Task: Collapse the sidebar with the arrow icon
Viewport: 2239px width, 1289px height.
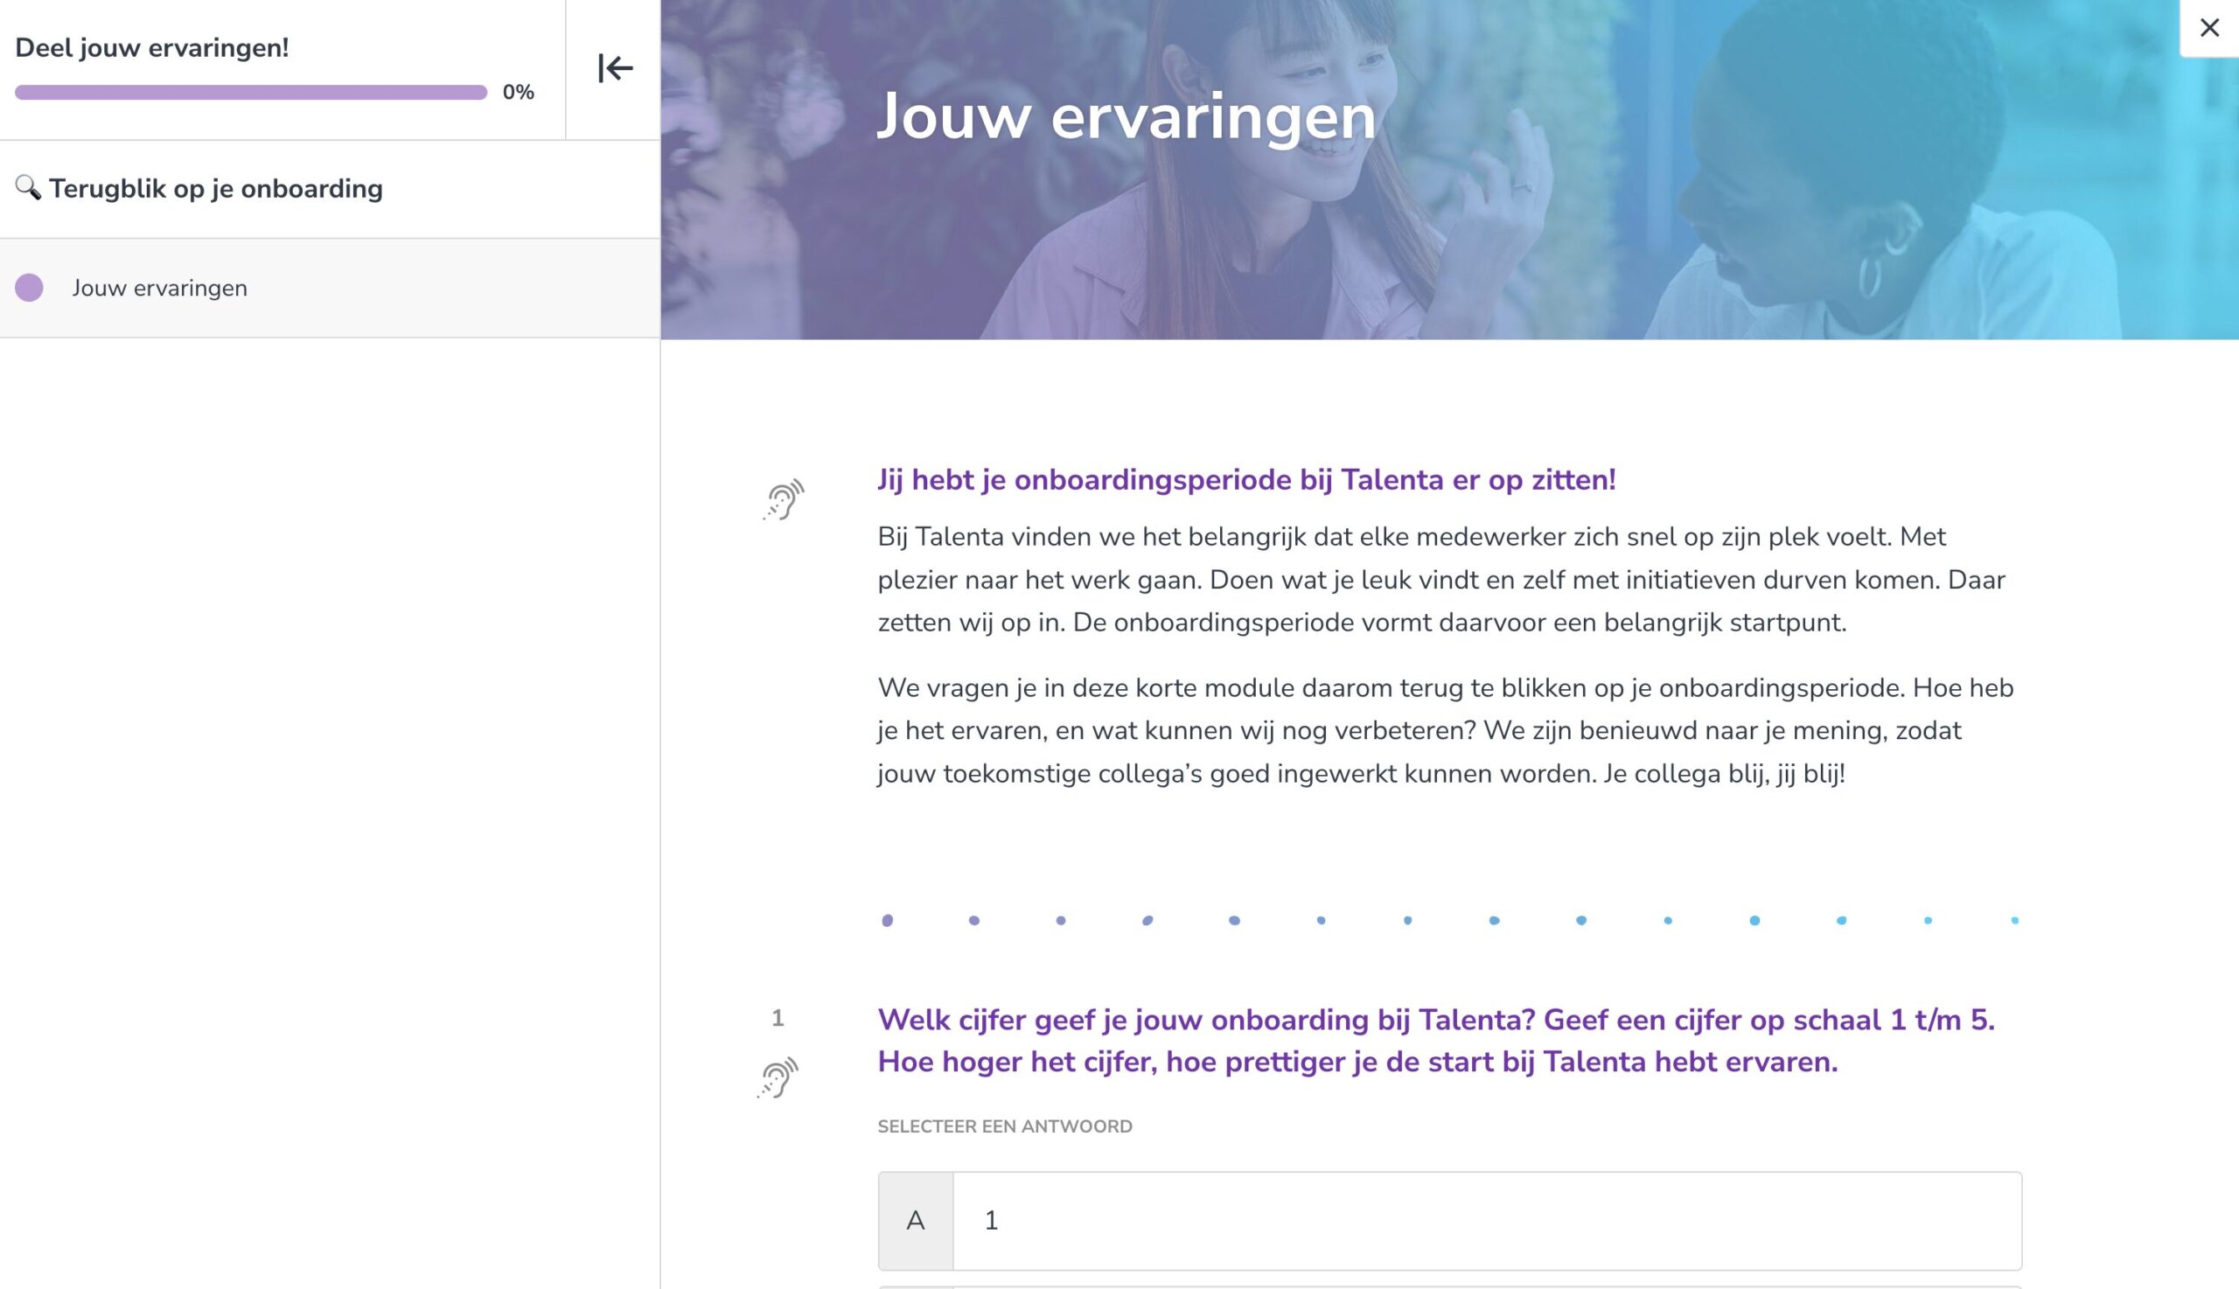Action: 615,68
